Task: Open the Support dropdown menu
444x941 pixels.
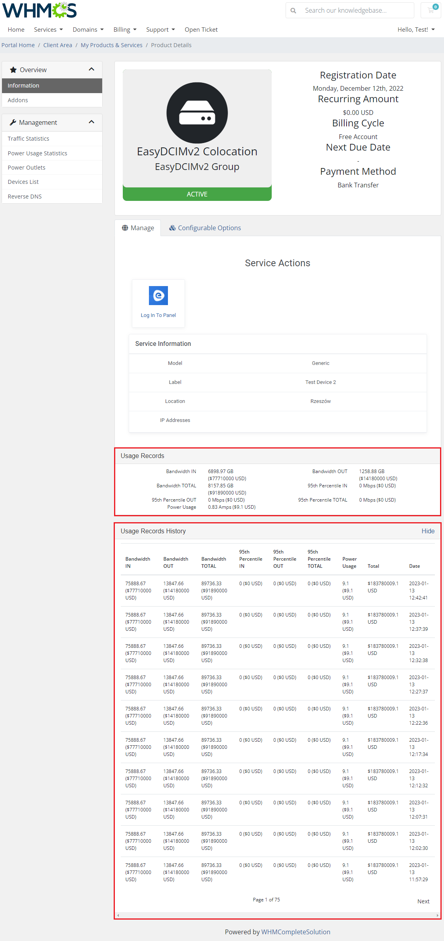Action: [160, 30]
